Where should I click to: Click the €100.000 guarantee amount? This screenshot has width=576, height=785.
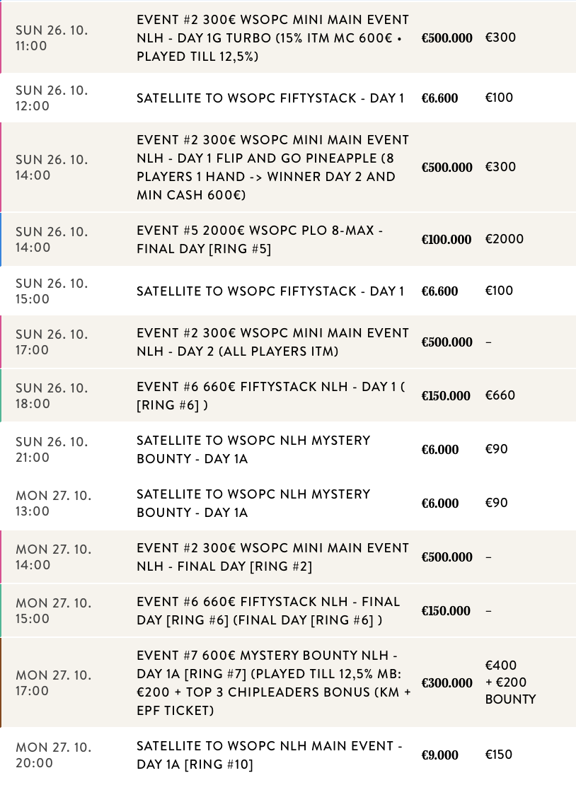[x=447, y=240]
